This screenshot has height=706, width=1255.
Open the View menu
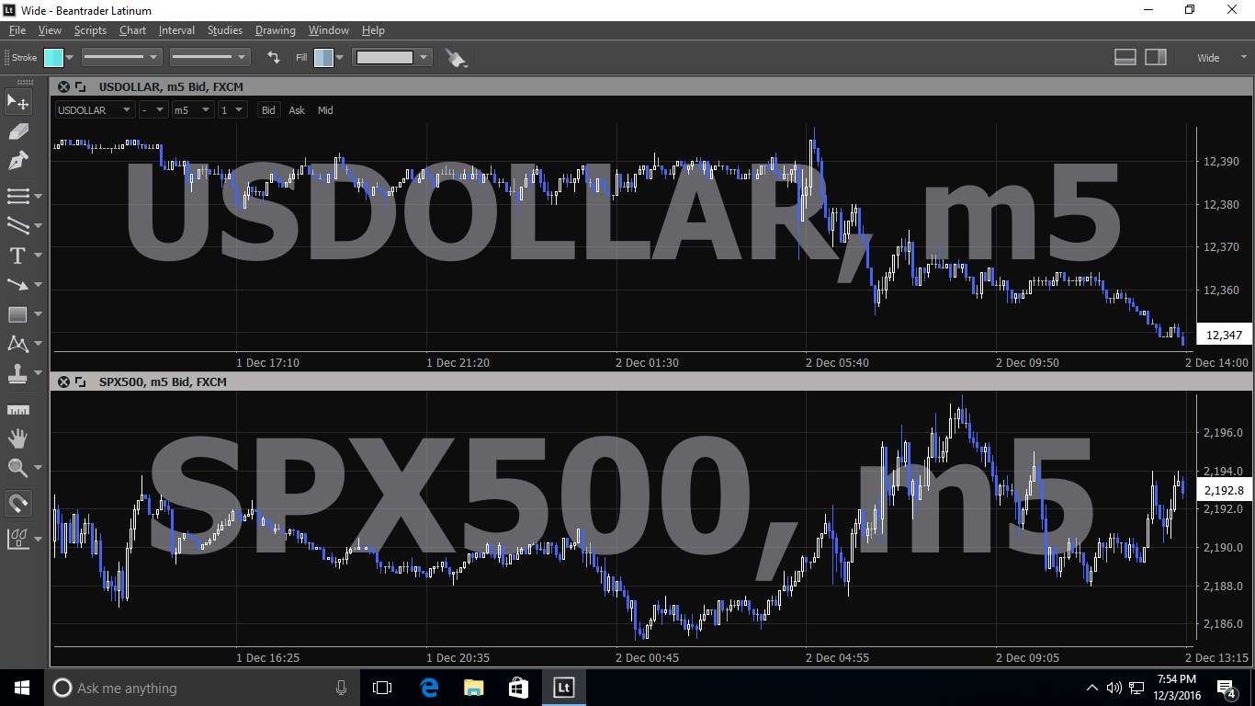click(x=50, y=30)
